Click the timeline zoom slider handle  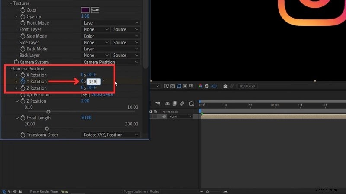[208, 191]
